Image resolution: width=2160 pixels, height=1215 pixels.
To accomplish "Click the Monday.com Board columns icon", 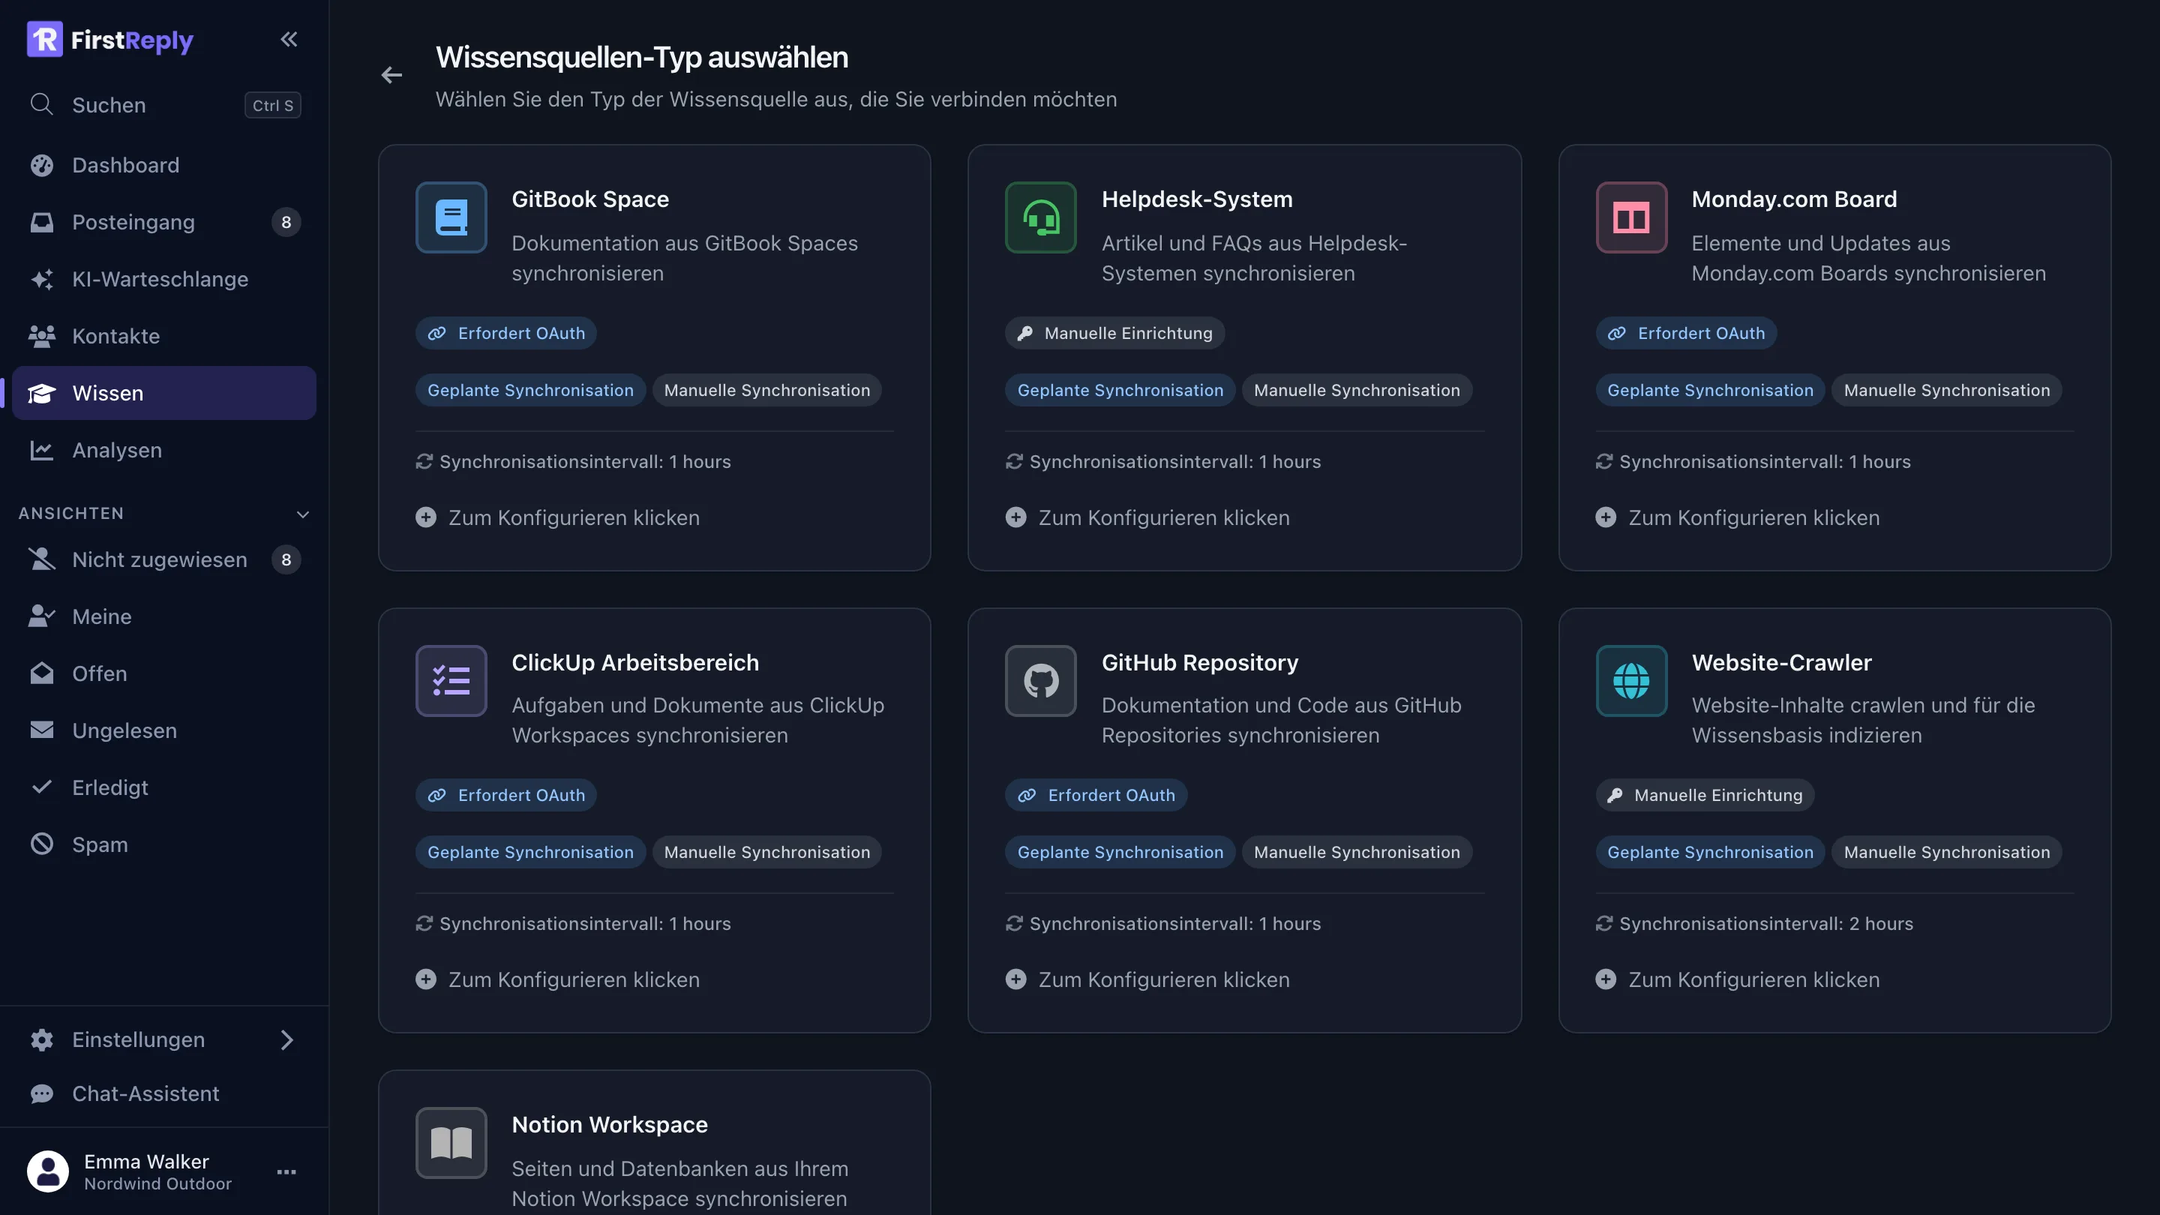I will click(1631, 217).
